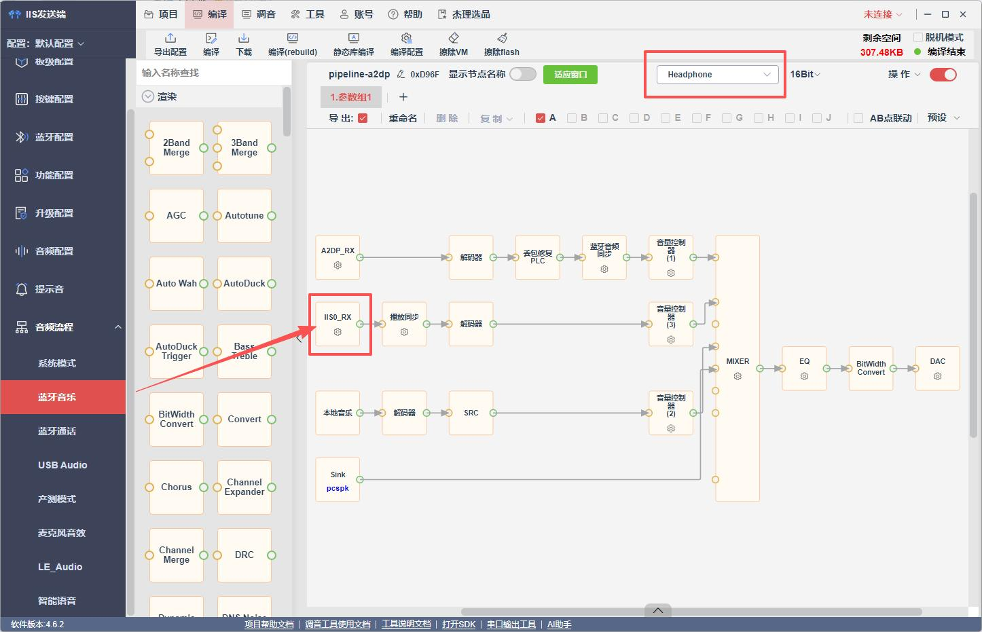The image size is (982, 632).
Task: Open the 预设 dropdown
Action: pos(944,117)
